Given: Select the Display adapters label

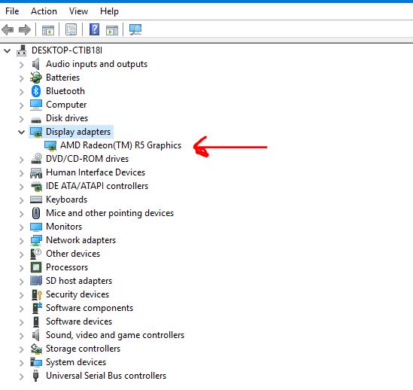Looking at the screenshot, I should (x=78, y=132).
